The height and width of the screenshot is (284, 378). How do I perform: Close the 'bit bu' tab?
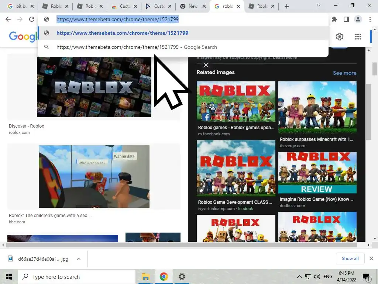(32, 6)
